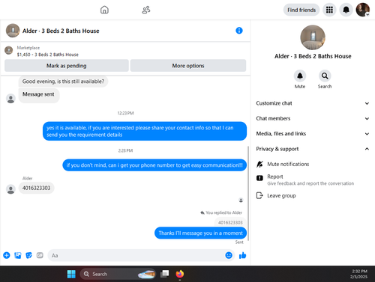The image size is (375, 282).
Task: Click the taskbar Search box
Action: (x=118, y=274)
